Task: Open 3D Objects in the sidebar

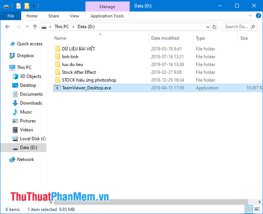Action: pyautogui.click(x=27, y=76)
